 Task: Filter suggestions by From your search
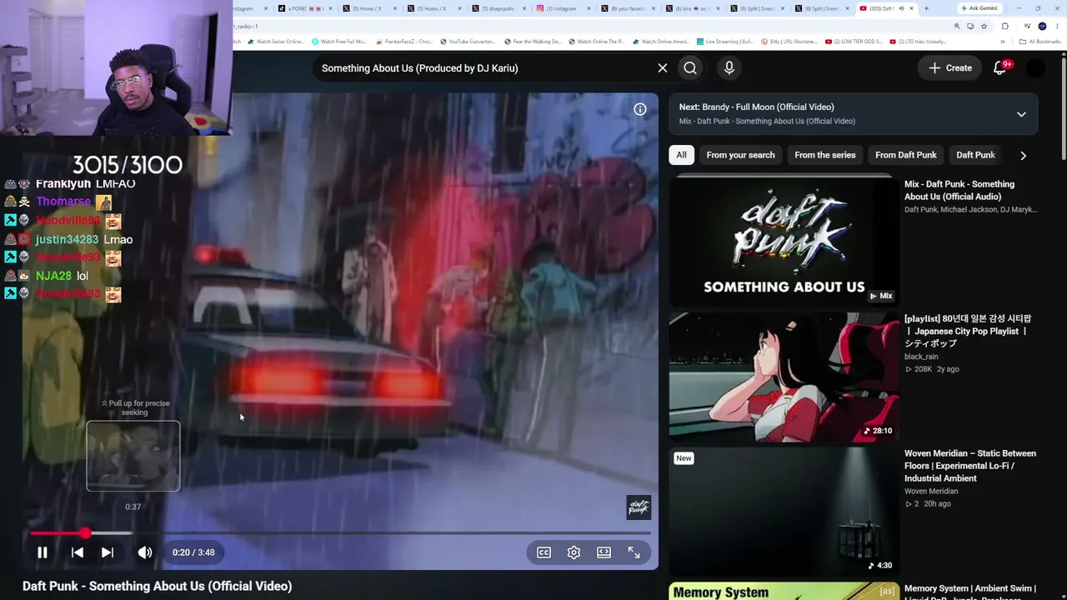tap(740, 155)
